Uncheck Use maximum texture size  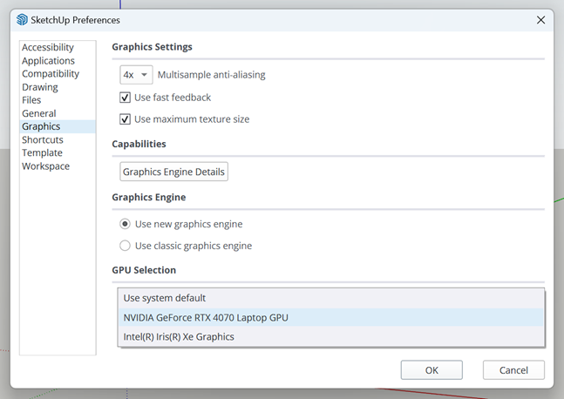pos(125,119)
